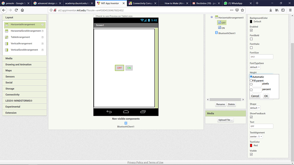Click the site information icon in address bar
Image resolution: width=294 pixels, height=165 pixels.
tap(51, 10)
